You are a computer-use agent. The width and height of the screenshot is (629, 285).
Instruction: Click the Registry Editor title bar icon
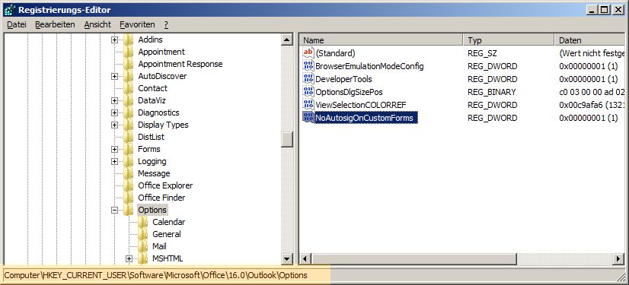tap(9, 10)
